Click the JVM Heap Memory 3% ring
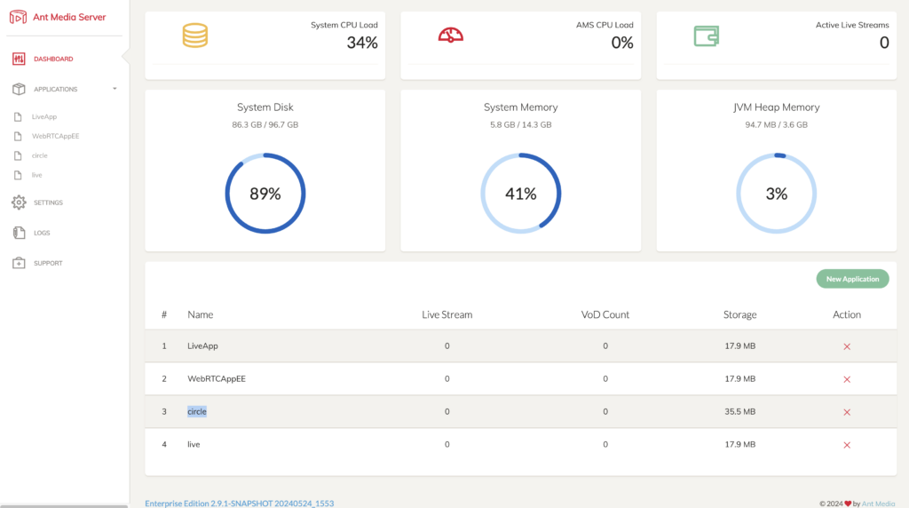This screenshot has width=909, height=508. (x=776, y=193)
